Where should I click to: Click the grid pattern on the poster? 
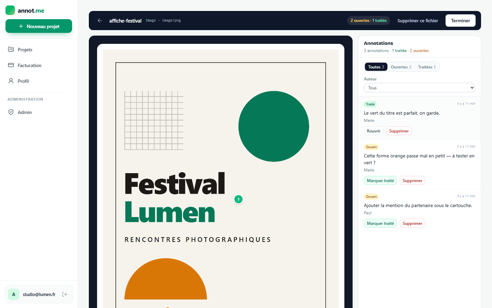coord(154,120)
